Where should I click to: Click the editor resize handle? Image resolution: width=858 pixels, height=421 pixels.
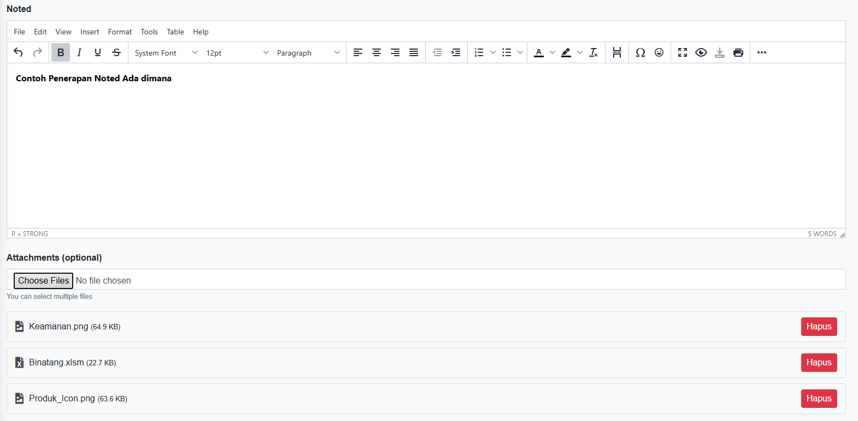tap(842, 234)
